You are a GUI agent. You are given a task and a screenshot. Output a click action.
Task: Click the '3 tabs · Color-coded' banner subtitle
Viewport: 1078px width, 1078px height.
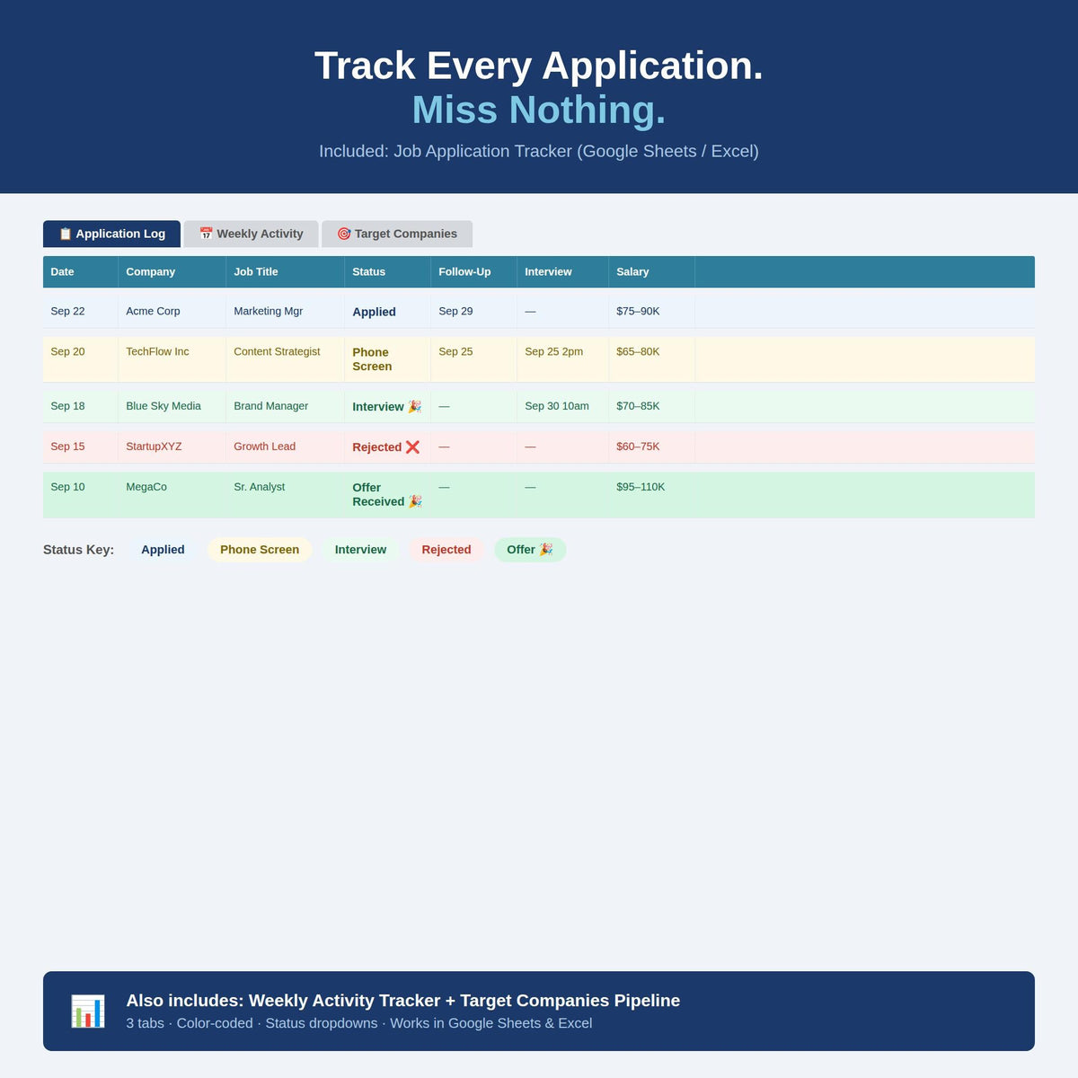[358, 1023]
